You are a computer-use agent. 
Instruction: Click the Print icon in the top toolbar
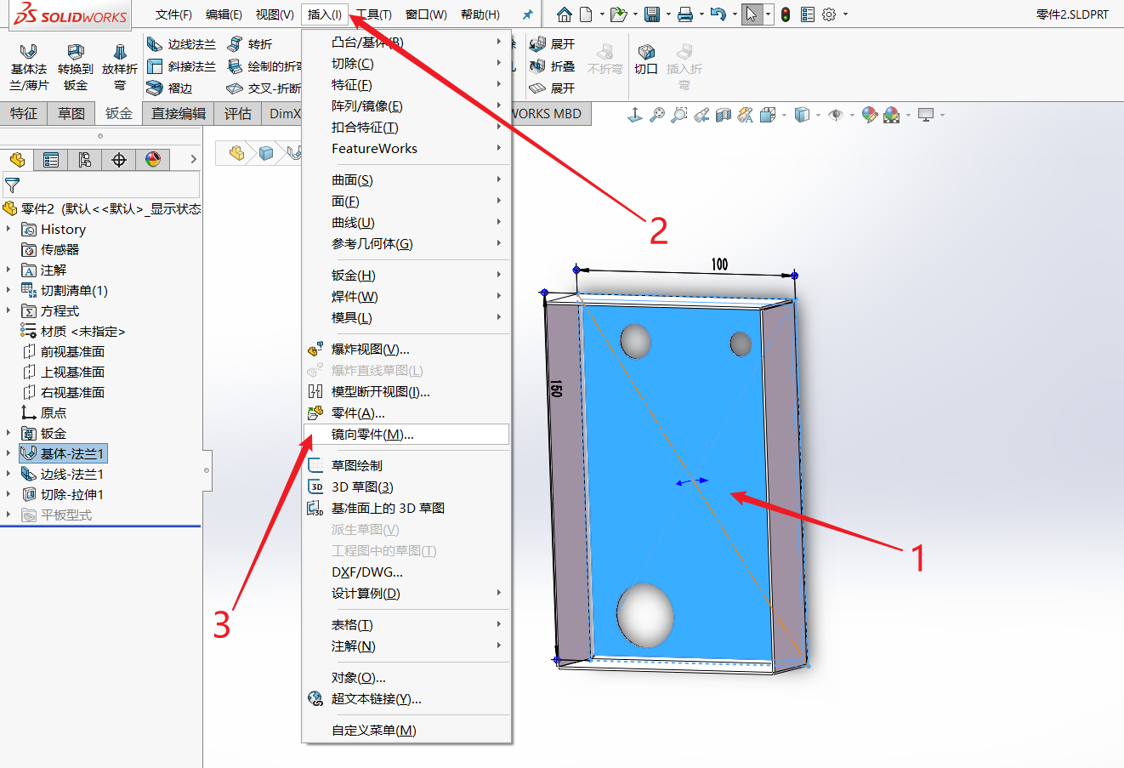coord(685,14)
